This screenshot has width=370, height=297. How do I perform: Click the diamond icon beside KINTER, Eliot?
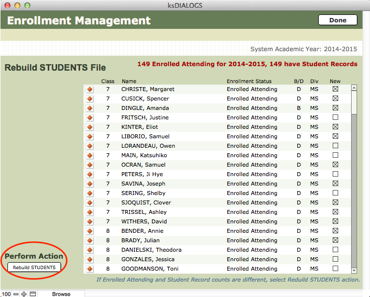coord(90,127)
